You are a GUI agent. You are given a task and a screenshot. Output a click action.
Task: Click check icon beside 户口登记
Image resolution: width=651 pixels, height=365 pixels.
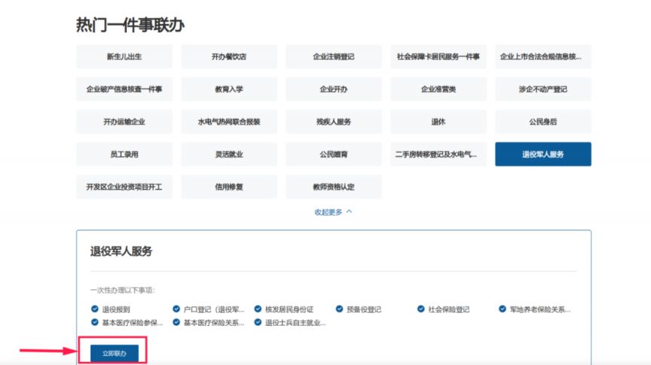coord(176,309)
